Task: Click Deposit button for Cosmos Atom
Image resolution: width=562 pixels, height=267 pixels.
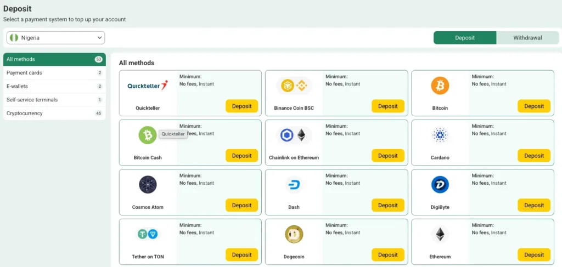Action: point(241,206)
